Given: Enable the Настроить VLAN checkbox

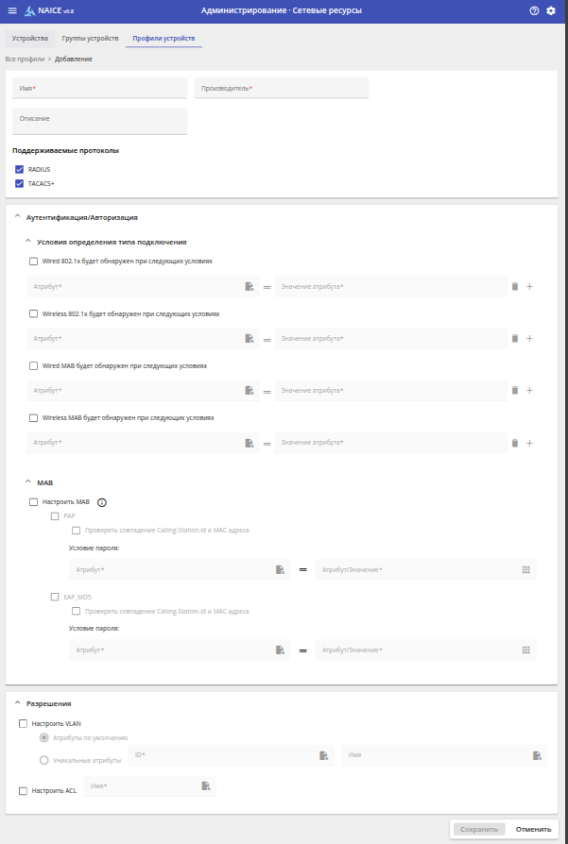Looking at the screenshot, I should pos(23,723).
